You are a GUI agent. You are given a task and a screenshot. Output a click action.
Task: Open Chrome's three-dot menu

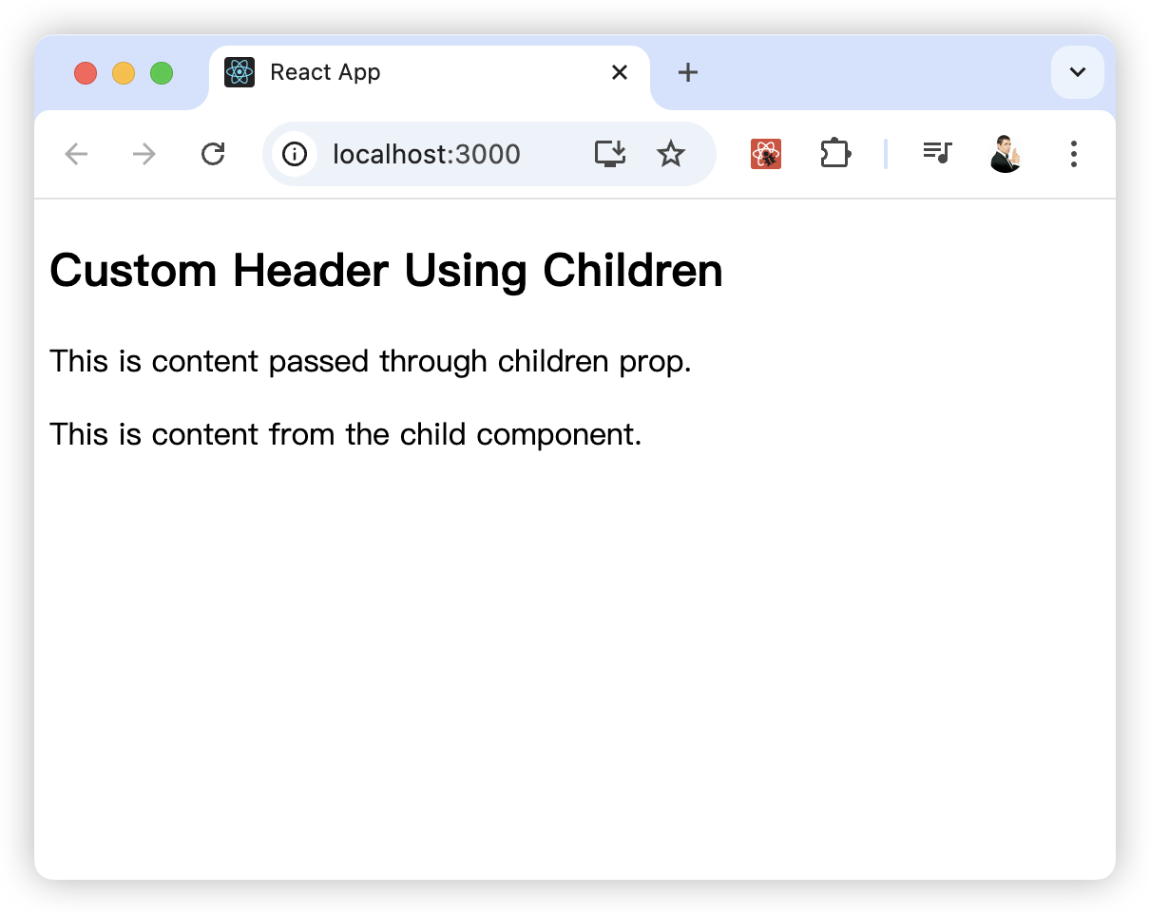pyautogui.click(x=1074, y=154)
